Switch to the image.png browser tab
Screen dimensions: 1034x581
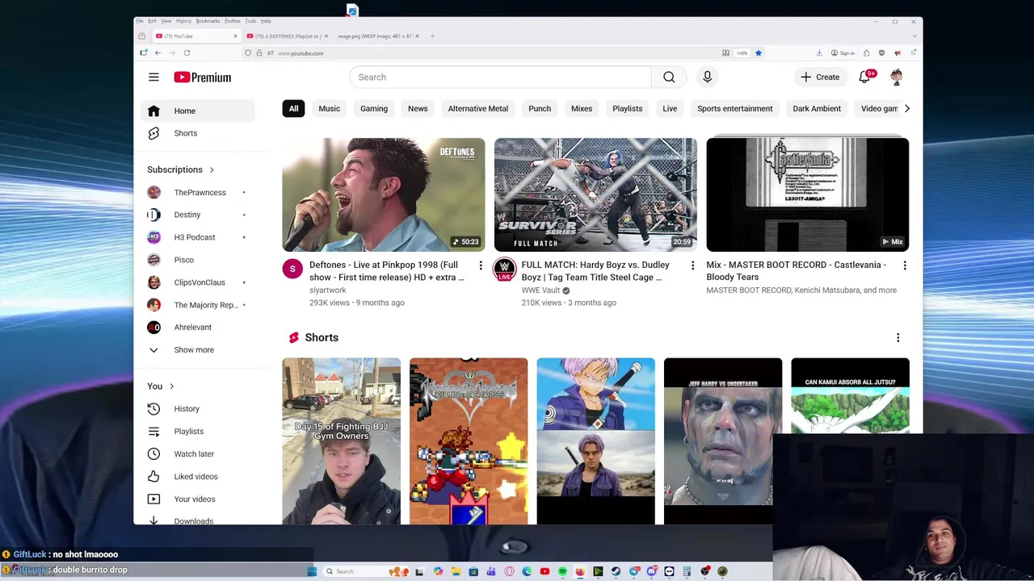pyautogui.click(x=376, y=36)
